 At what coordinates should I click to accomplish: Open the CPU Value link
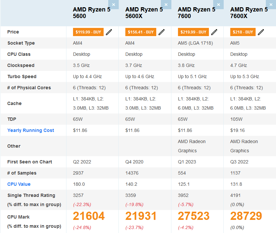[x=19, y=184]
